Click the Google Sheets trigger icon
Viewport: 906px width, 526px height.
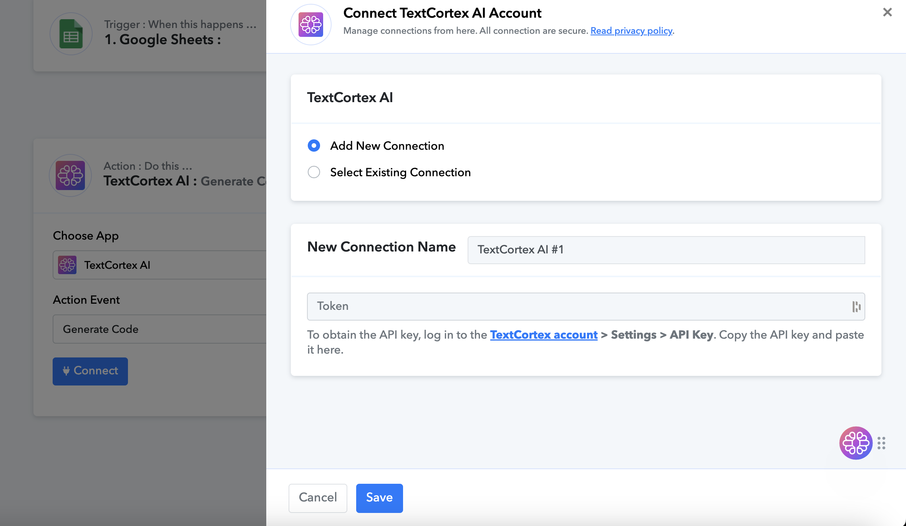pyautogui.click(x=71, y=34)
